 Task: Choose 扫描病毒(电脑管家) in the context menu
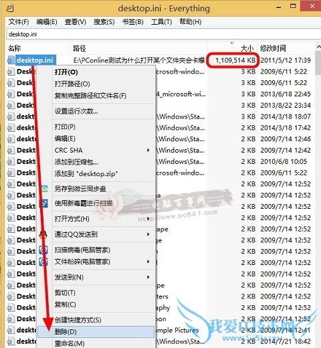pyautogui.click(x=82, y=250)
